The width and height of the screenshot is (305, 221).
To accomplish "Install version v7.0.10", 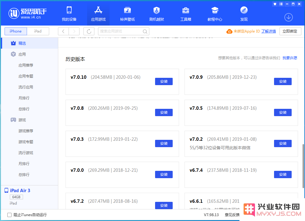I will [x=164, y=81].
